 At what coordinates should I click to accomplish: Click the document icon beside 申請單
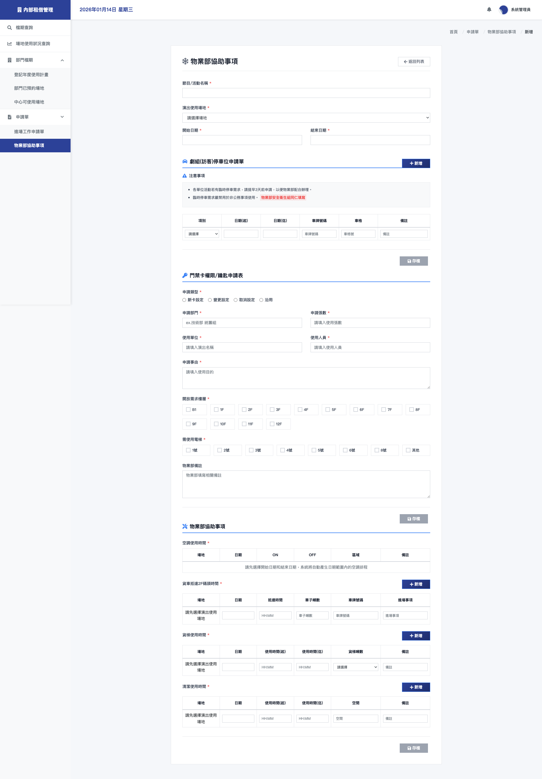click(x=10, y=117)
